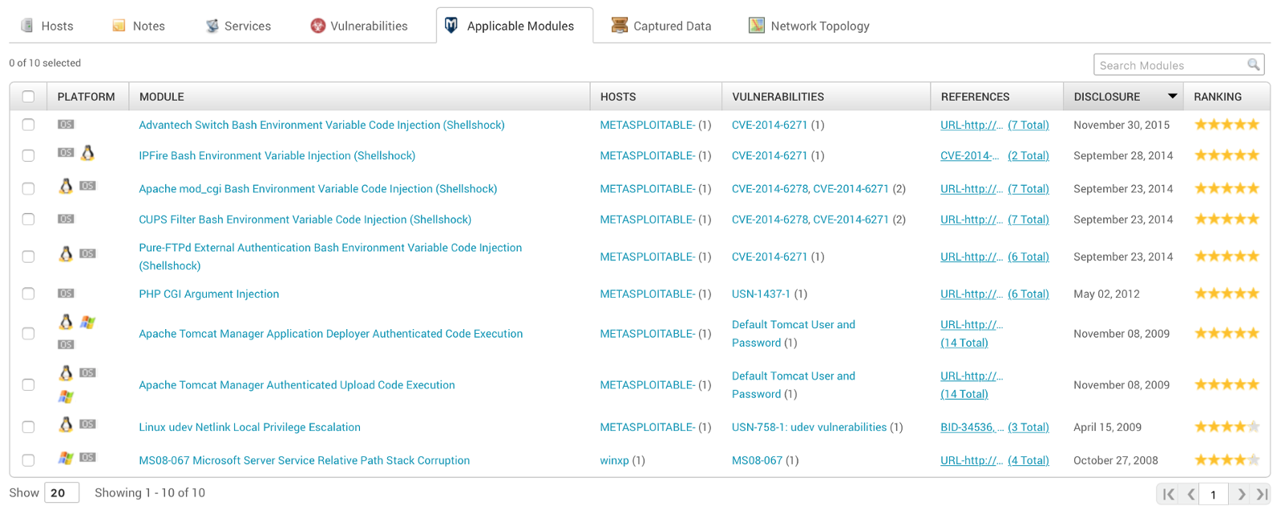Click Linux penguin icon in IPFire row
The width and height of the screenshot is (1281, 514).
coord(88,153)
